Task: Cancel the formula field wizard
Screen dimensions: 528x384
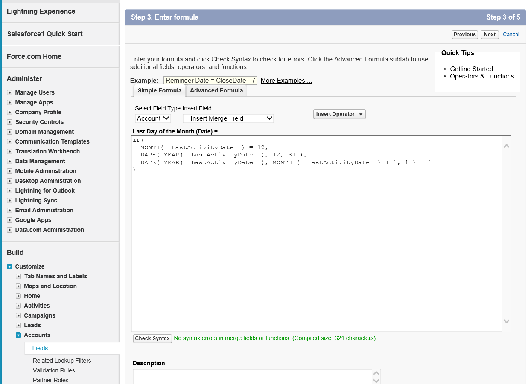Action: pos(511,35)
